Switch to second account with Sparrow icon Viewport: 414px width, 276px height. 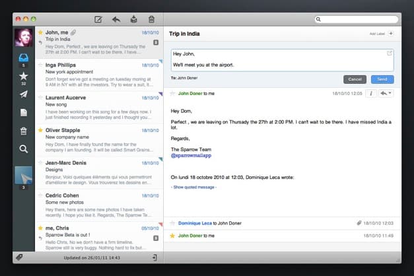[24, 175]
